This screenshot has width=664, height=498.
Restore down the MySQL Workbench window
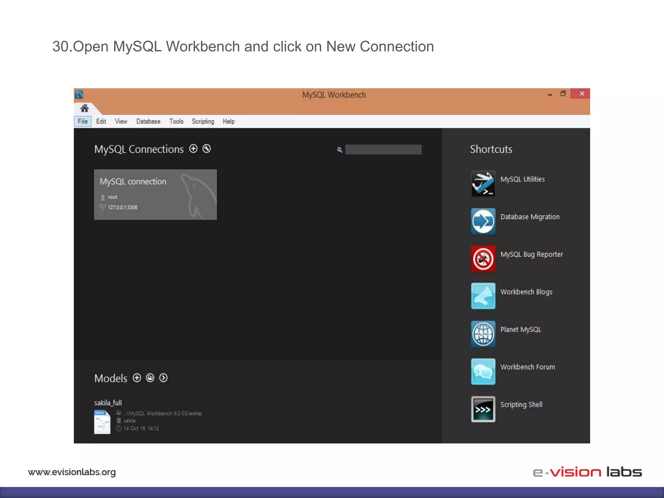click(x=563, y=94)
